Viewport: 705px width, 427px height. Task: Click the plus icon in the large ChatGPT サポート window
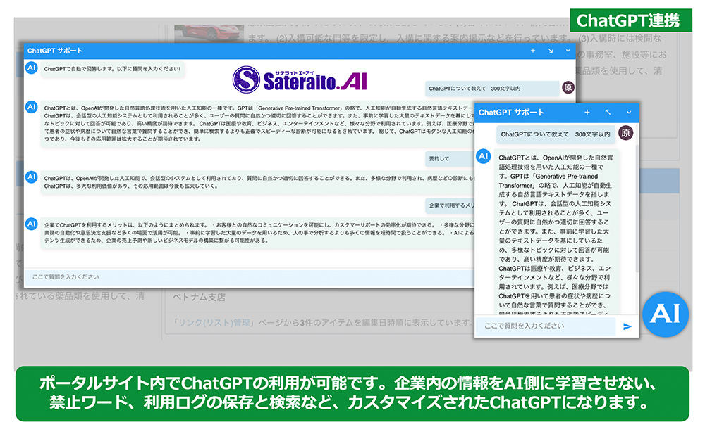pyautogui.click(x=533, y=51)
